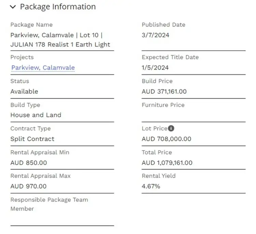The width and height of the screenshot is (256, 234).
Task: Click the Lot Price info icon
Action: tap(171, 129)
